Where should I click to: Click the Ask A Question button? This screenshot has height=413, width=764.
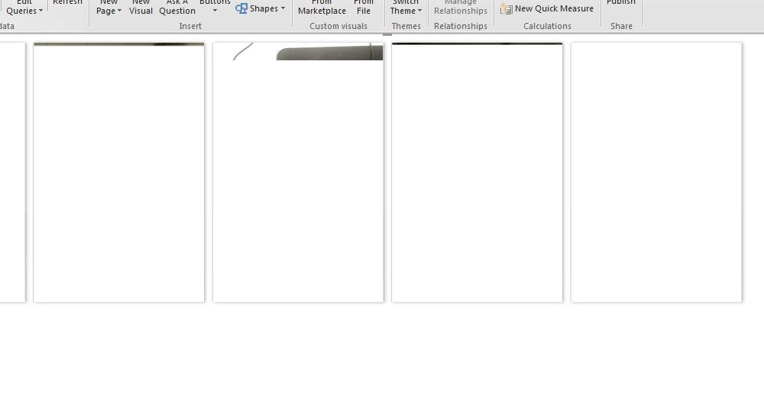177,8
